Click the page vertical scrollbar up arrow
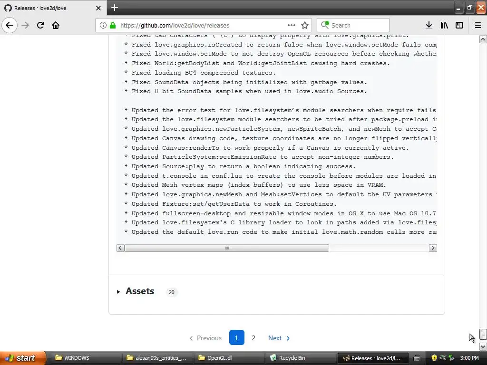 (483, 39)
